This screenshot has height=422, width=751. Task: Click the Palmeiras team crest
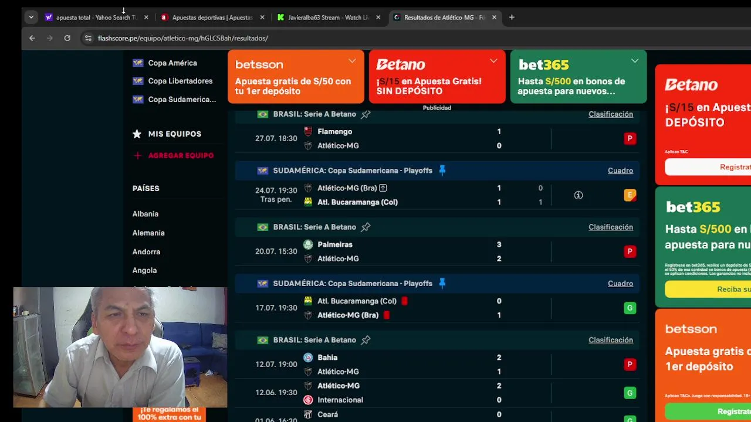[x=308, y=244]
